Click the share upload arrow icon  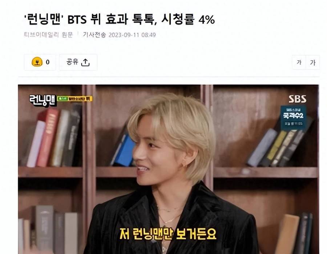tap(85, 62)
